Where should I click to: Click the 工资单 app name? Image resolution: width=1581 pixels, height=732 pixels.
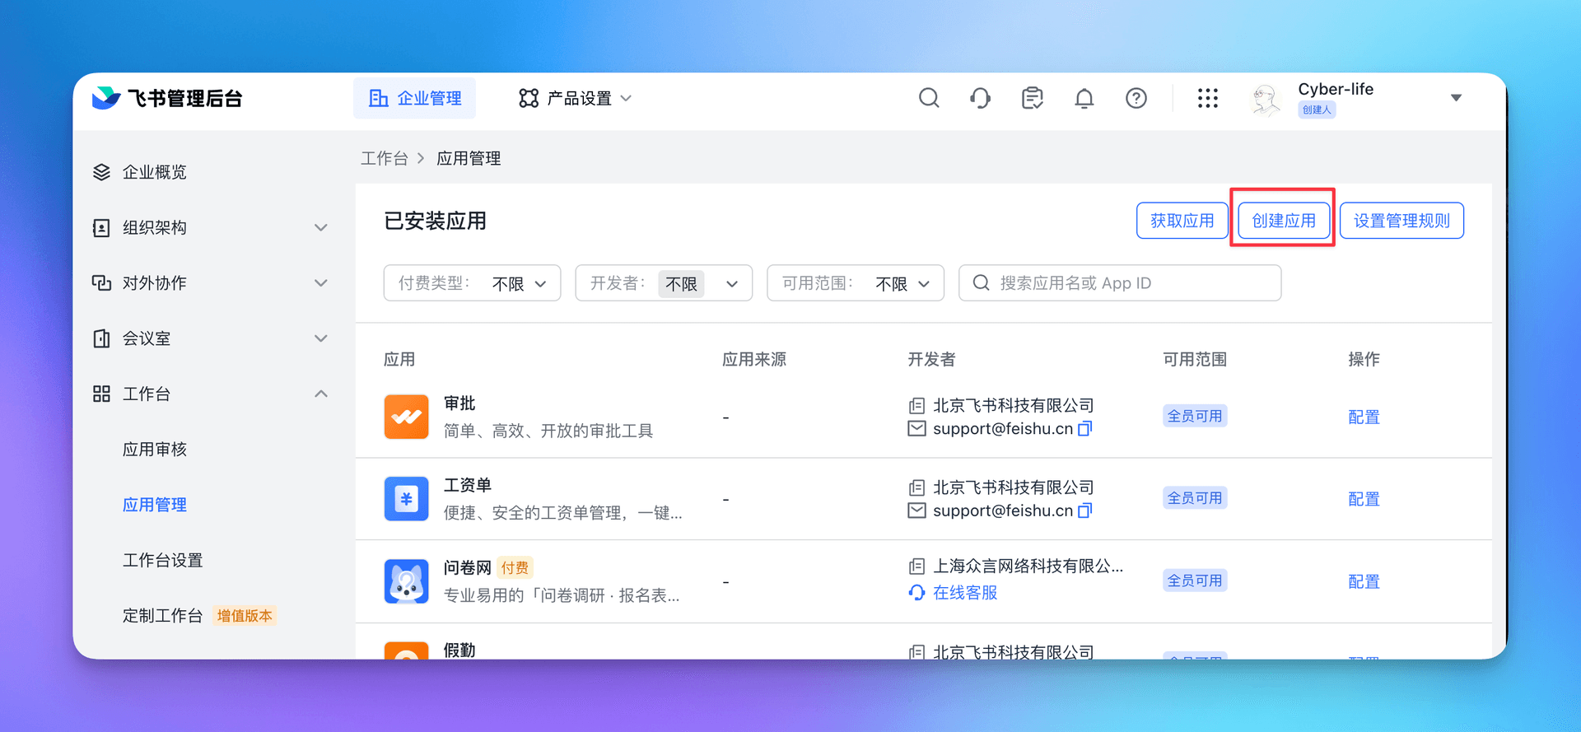[468, 485]
